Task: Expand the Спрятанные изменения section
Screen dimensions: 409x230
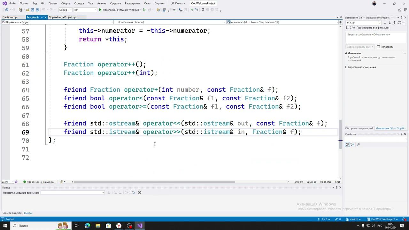Action: tap(346, 67)
